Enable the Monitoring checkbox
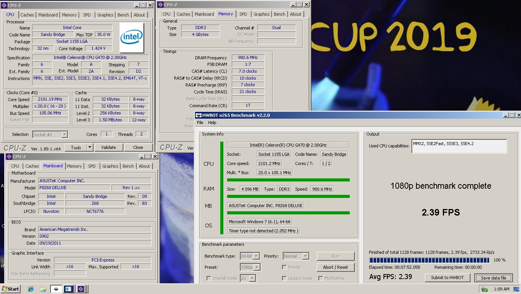The width and height of the screenshot is (521, 294). pyautogui.click(x=321, y=278)
